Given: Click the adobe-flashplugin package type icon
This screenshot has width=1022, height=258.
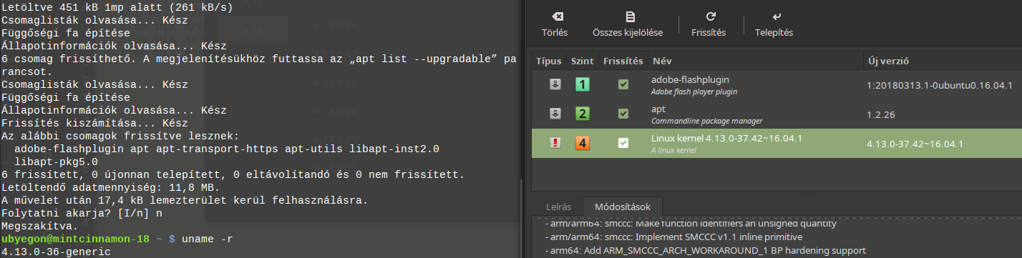Looking at the screenshot, I should point(555,85).
